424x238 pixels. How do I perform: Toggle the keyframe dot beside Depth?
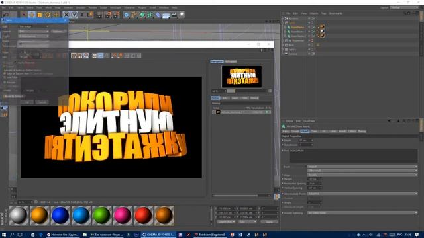coord(283,141)
